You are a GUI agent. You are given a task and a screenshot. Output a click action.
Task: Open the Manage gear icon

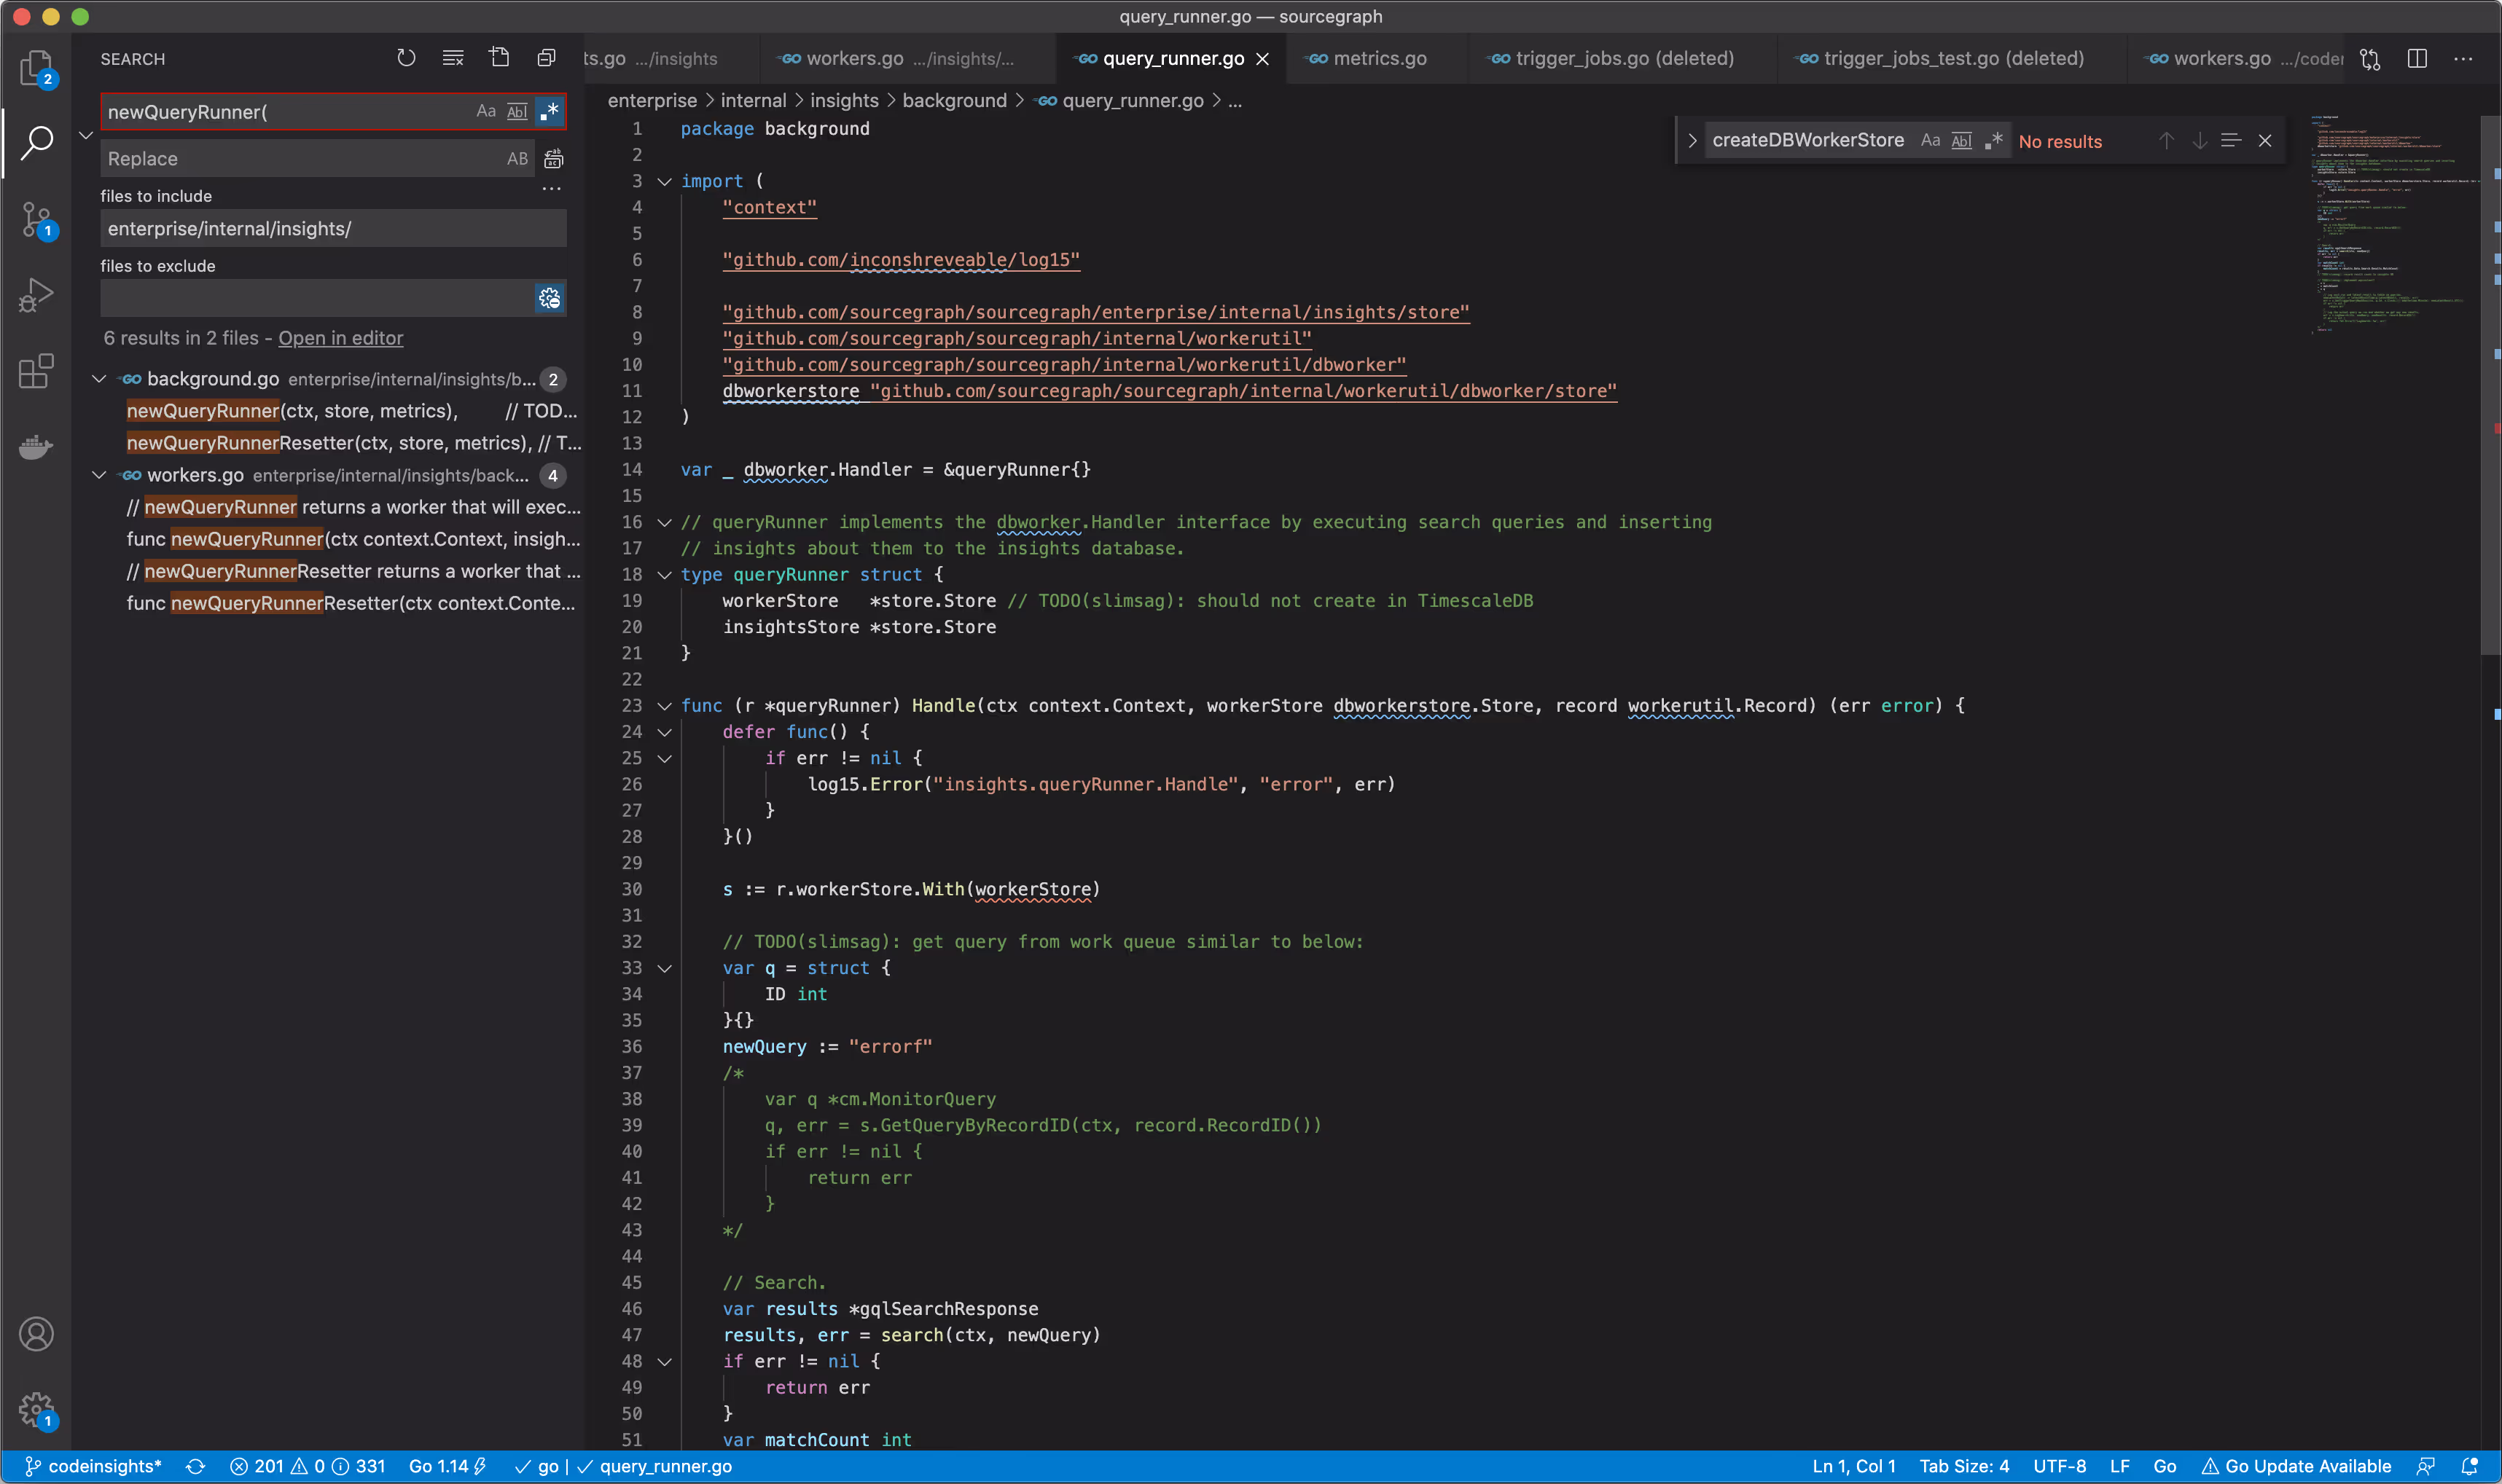[x=36, y=1411]
